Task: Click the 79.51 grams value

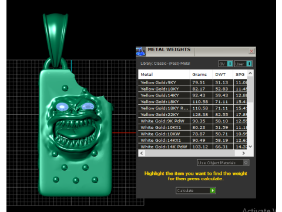Action: tap(199, 82)
